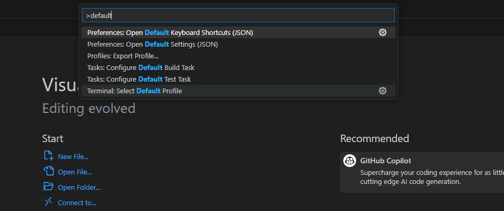Open the GitHub Copilot recommended card title
Image resolution: width=504 pixels, height=211 pixels.
[385, 161]
